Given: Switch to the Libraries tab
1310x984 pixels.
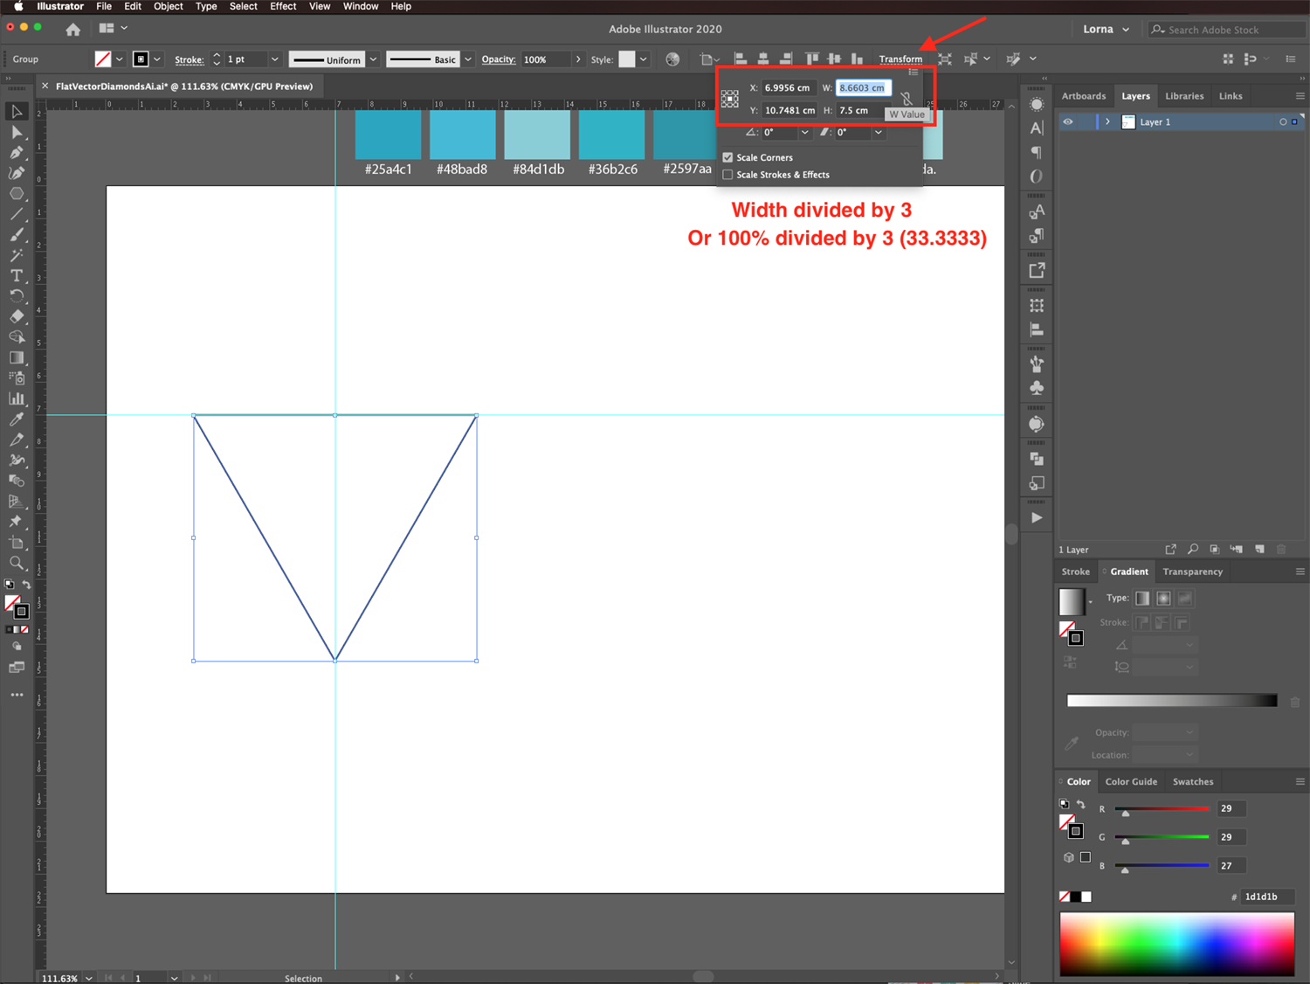Looking at the screenshot, I should 1184,96.
